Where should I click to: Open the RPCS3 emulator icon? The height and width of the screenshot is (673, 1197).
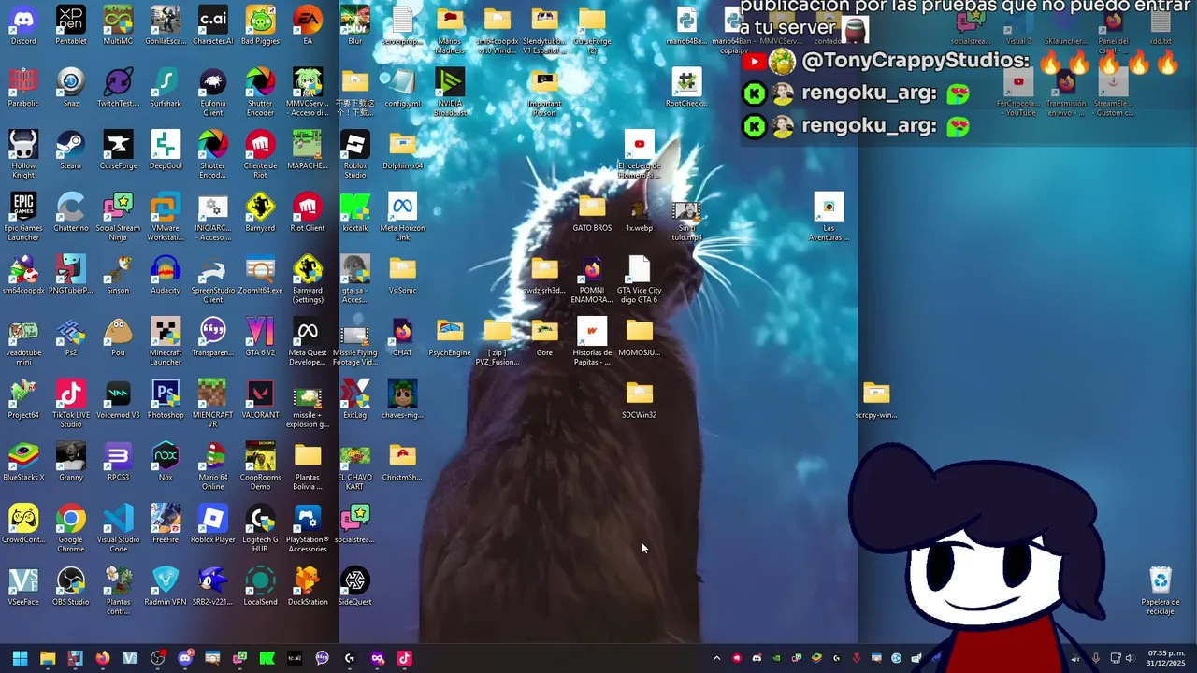[118, 462]
